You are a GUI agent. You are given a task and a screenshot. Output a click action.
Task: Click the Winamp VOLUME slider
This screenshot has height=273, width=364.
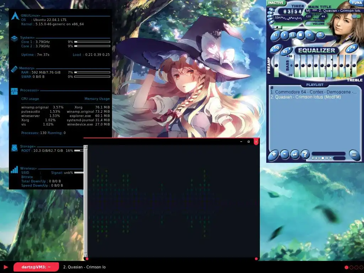point(315,24)
